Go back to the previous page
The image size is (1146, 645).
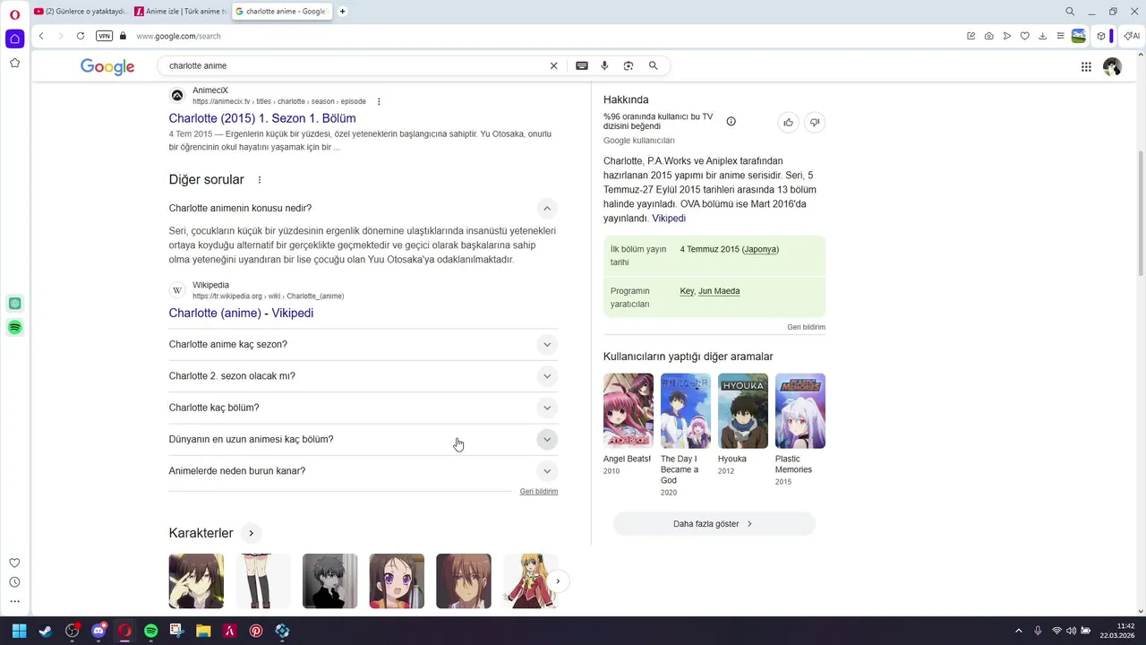pos(41,36)
